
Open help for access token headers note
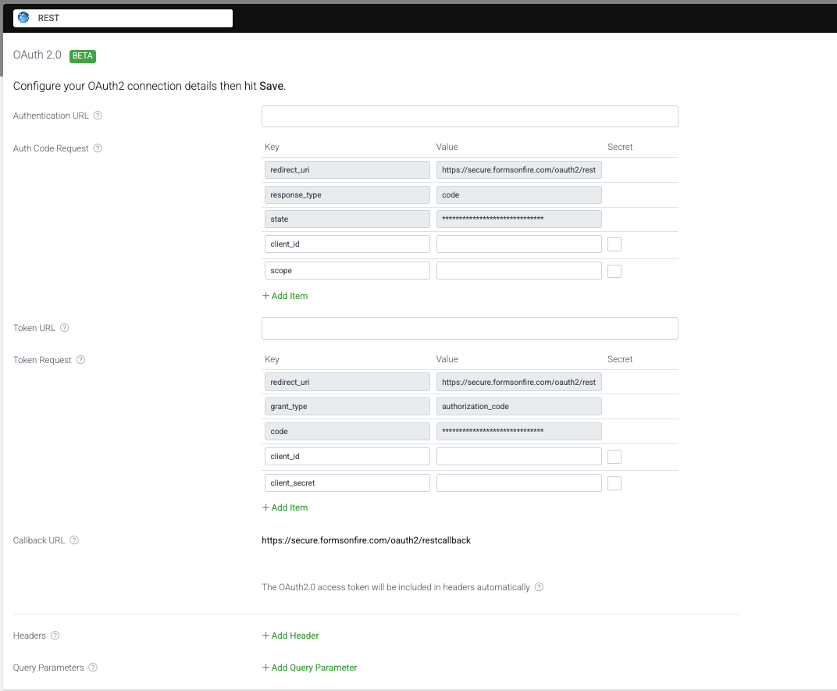pyautogui.click(x=540, y=587)
